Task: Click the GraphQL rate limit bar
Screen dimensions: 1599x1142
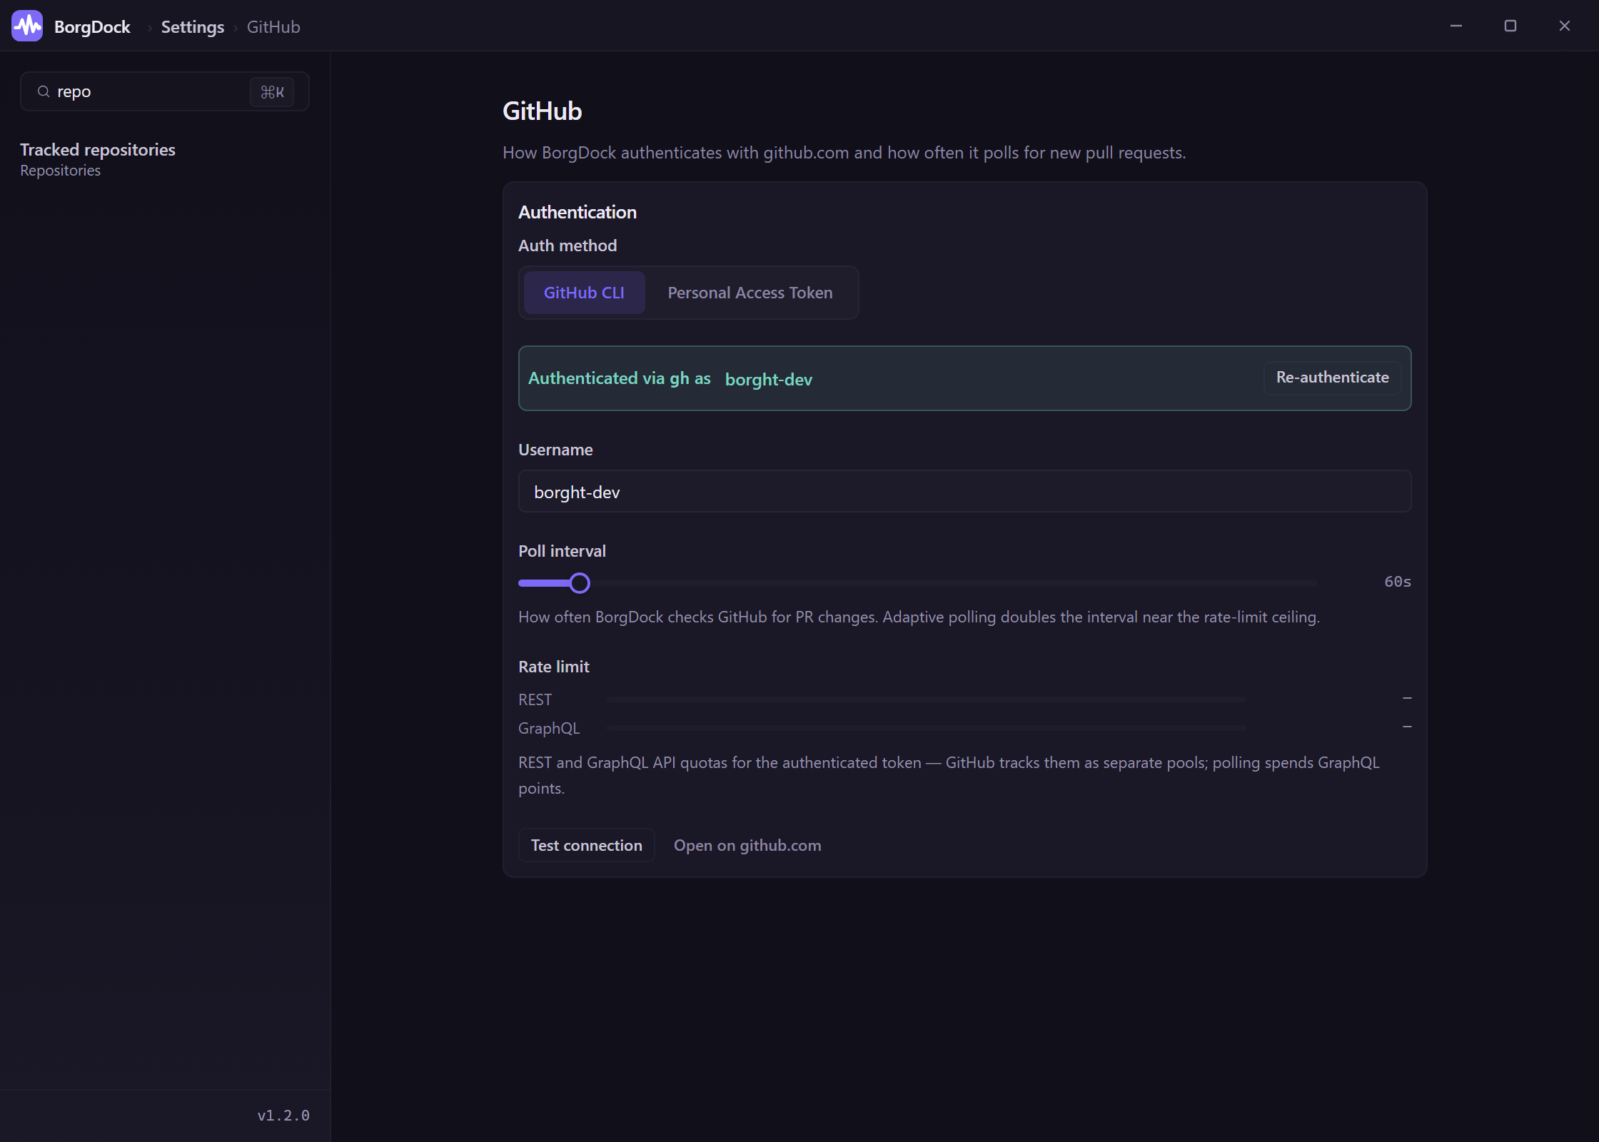Action: pos(926,728)
